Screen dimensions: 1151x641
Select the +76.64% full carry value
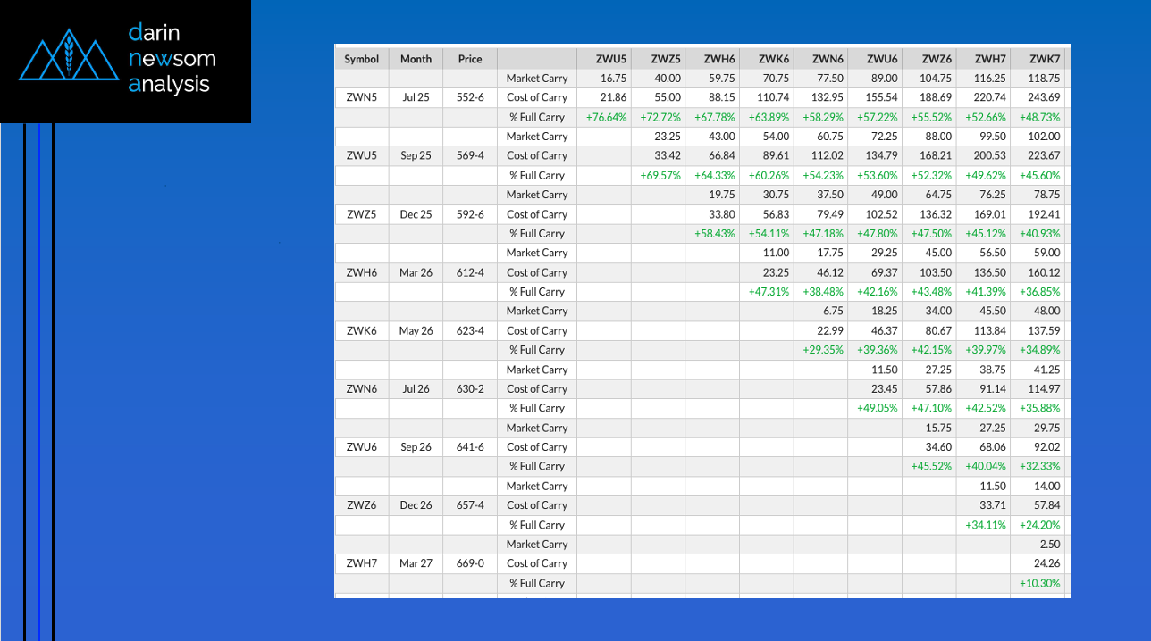606,117
